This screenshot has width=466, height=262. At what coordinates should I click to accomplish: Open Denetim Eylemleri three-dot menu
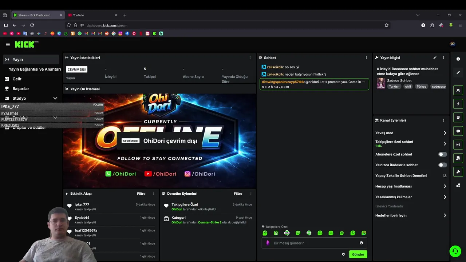(x=250, y=194)
